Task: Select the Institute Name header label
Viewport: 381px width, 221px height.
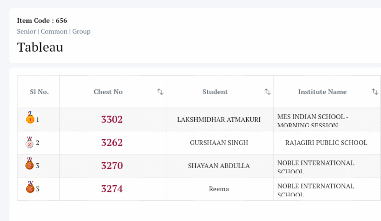Action: (x=322, y=92)
